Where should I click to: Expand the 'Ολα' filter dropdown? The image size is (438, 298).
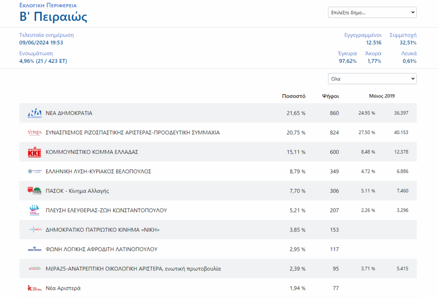point(372,79)
